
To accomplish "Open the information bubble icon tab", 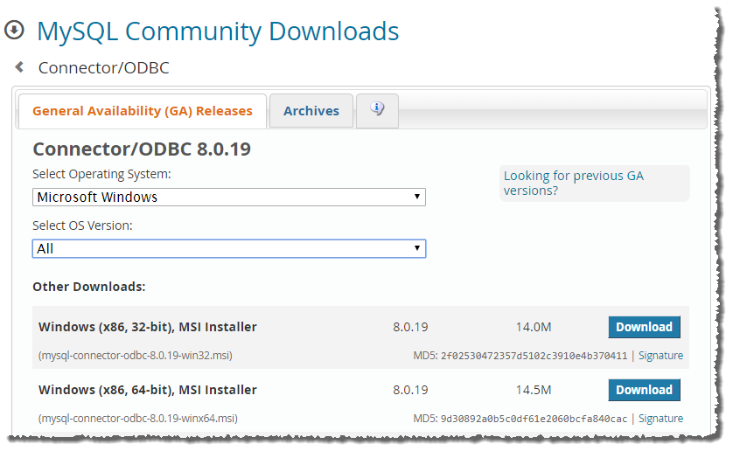I will tap(377, 110).
